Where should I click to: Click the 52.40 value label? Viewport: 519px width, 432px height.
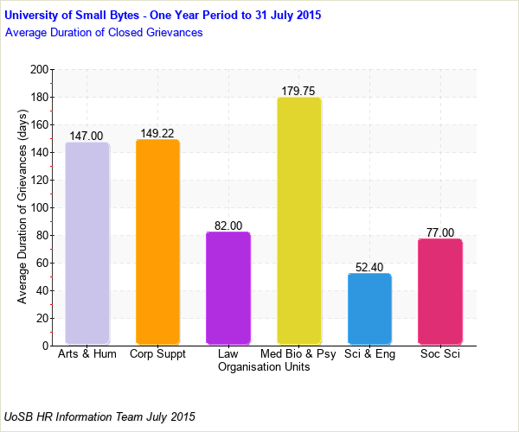(x=369, y=267)
